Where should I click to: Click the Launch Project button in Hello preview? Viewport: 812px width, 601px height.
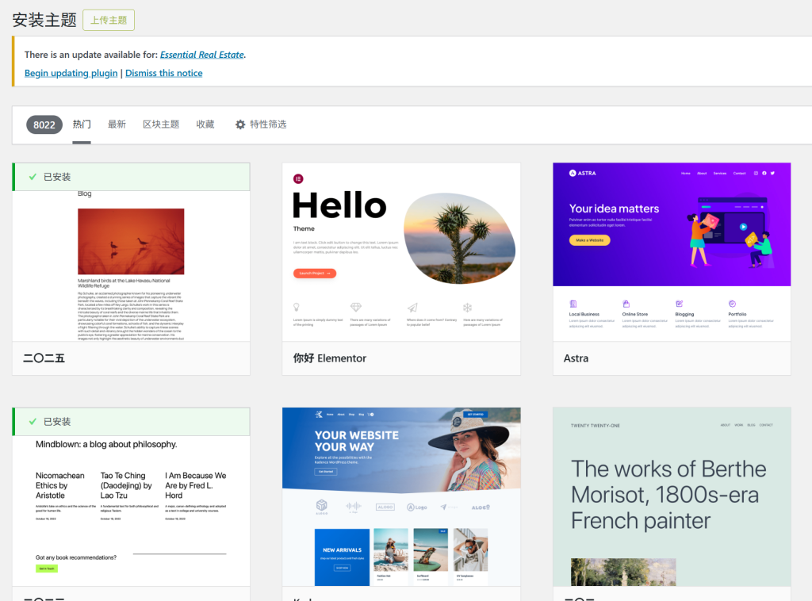[315, 274]
